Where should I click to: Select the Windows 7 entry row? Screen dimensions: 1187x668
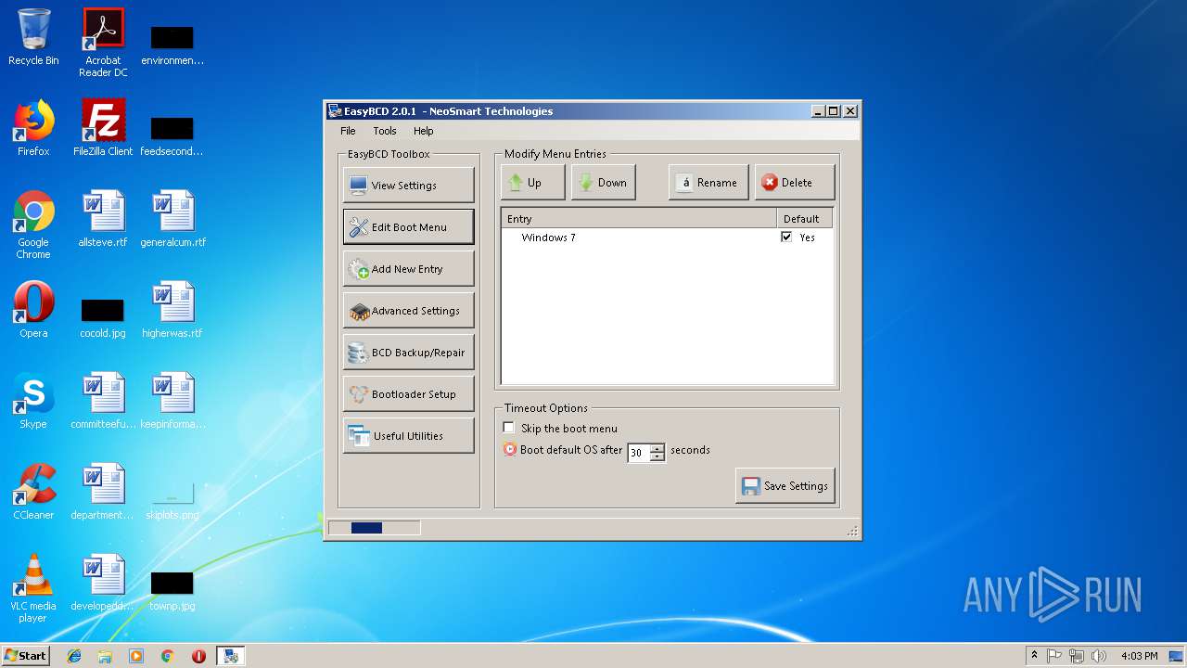coord(666,238)
